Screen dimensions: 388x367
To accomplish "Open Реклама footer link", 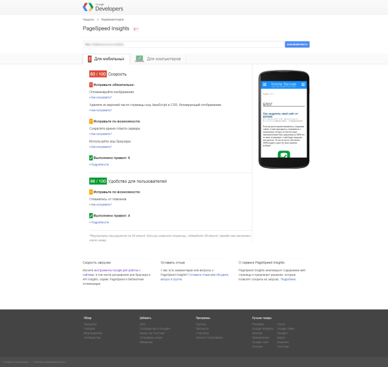I will [x=258, y=324].
